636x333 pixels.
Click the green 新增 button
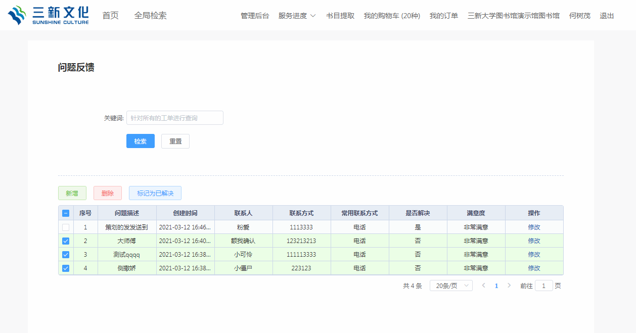click(72, 194)
